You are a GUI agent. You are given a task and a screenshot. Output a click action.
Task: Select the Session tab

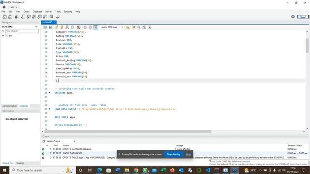click(20, 163)
